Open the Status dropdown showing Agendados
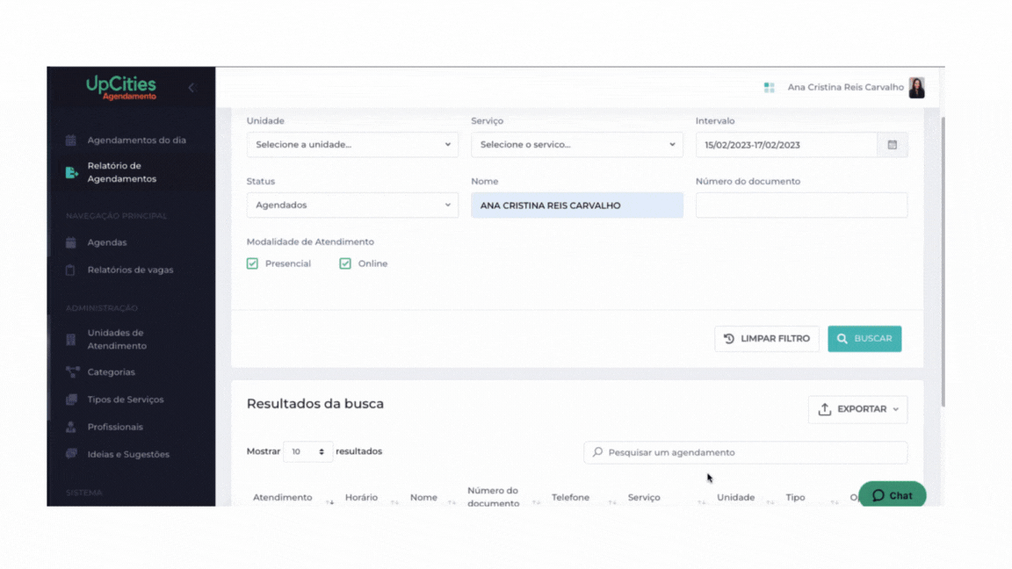This screenshot has height=569, width=1012. tap(352, 205)
